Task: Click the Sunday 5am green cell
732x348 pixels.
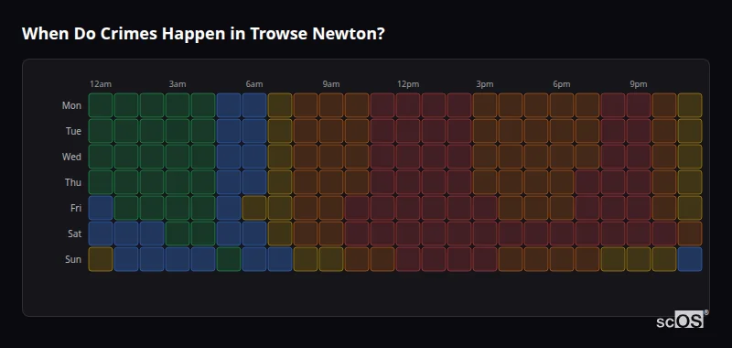Action: click(229, 259)
